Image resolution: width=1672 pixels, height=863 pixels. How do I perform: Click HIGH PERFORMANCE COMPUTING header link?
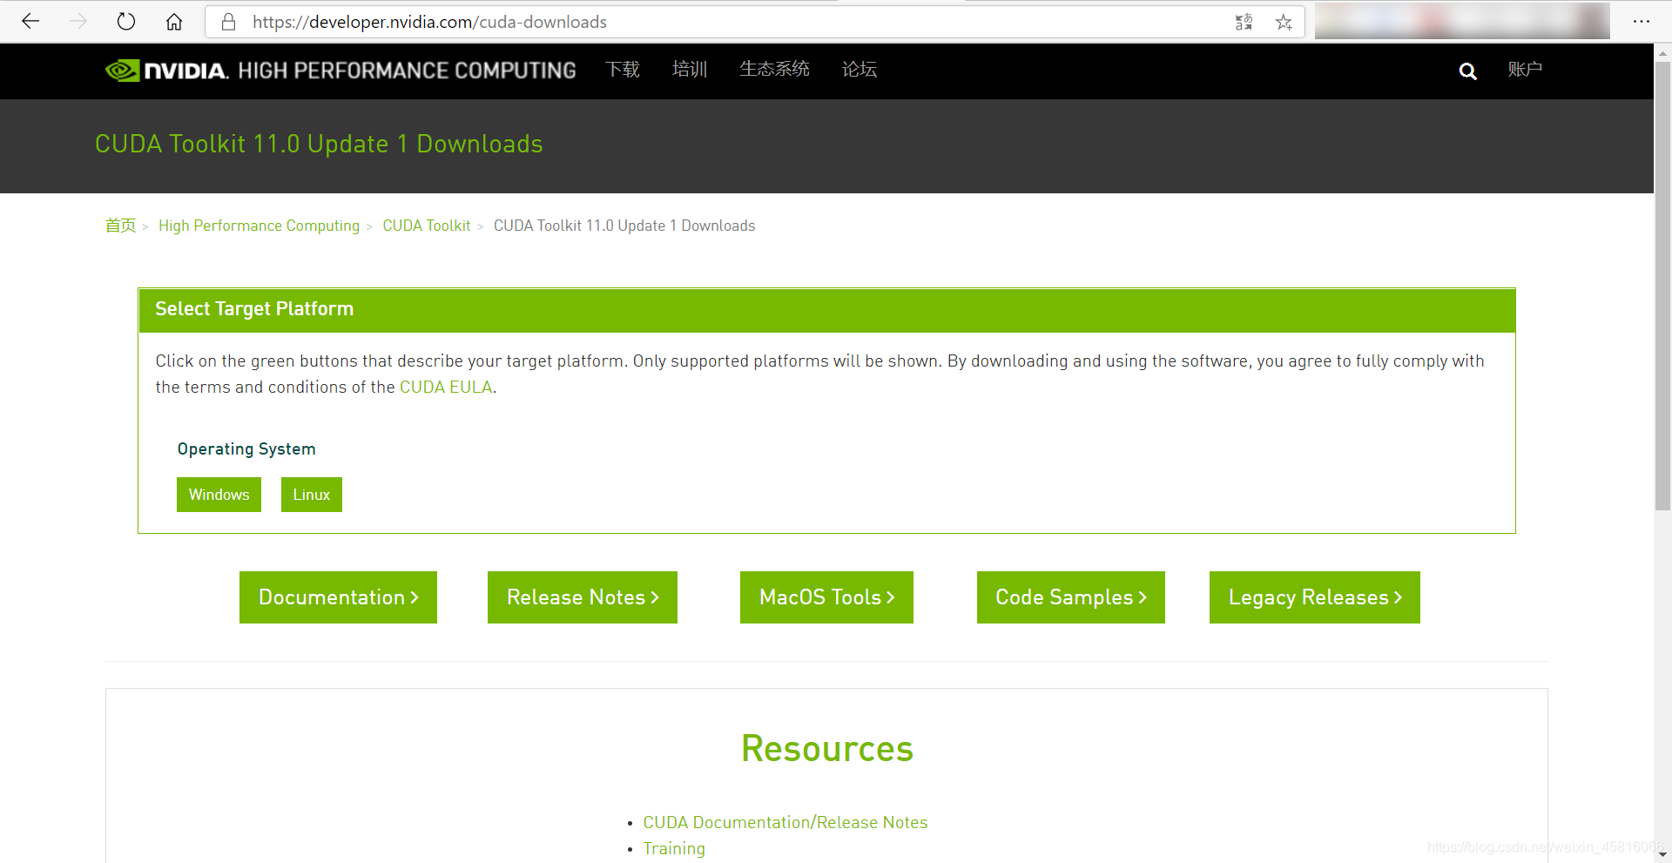point(407,71)
